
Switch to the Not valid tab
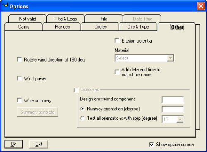(x=28, y=19)
